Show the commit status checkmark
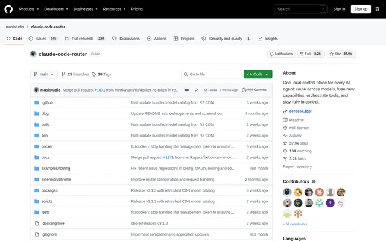 coord(196,90)
